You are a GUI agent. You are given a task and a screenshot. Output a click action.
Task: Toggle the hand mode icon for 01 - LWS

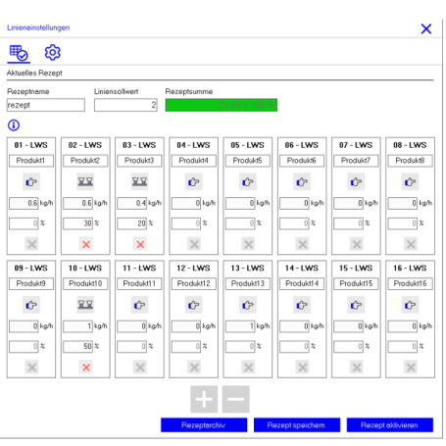pyautogui.click(x=31, y=181)
